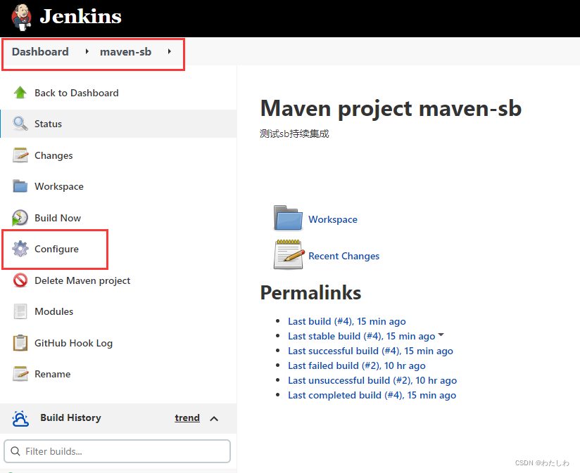Click the GitHub Hook Log clipboard icon
Screen dimensions: 580x473
coord(20,343)
